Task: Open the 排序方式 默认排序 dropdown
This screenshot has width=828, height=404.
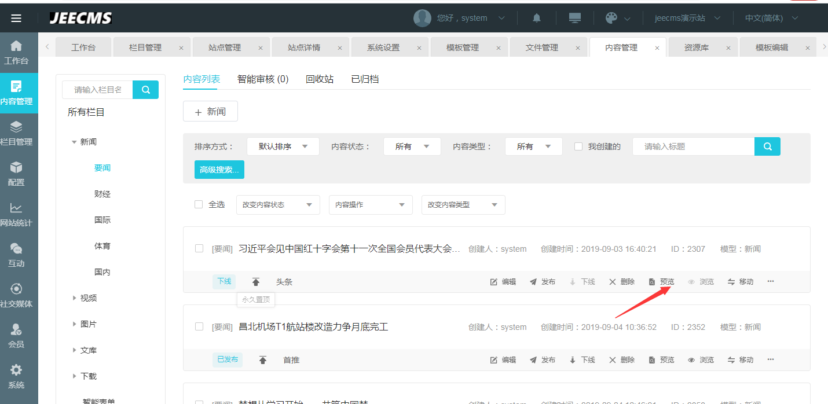Action: tap(283, 146)
